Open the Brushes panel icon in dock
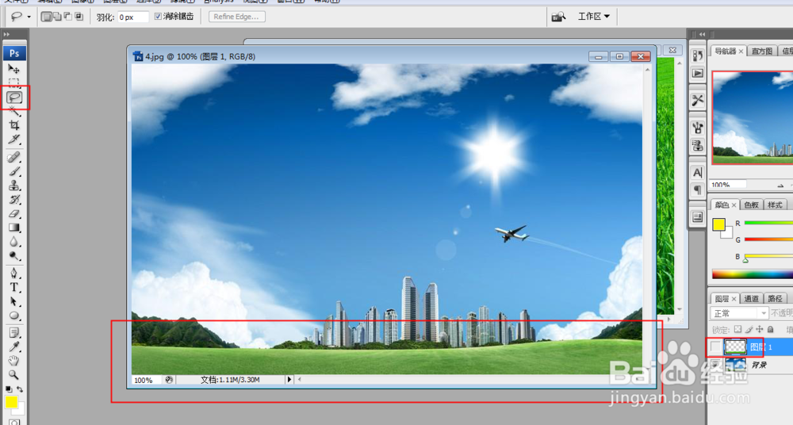The height and width of the screenshot is (425, 793). (697, 128)
